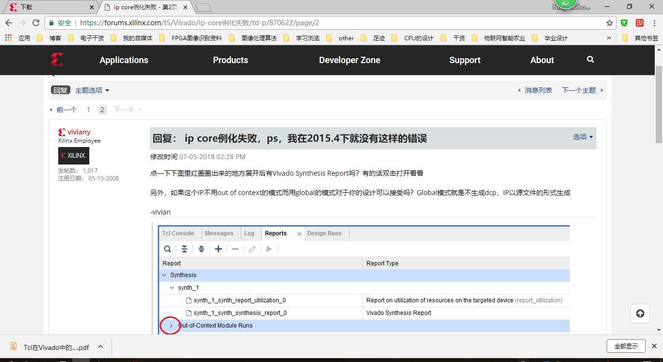Viewport: 663px width, 362px height.
Task: Bookmark this page with the star icon
Action: coord(610,23)
